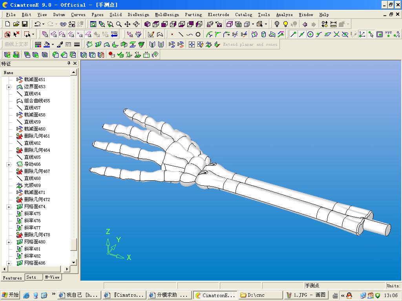Toggle the point selection filter with x
Screen dimensions: 402x301
tap(80, 34)
